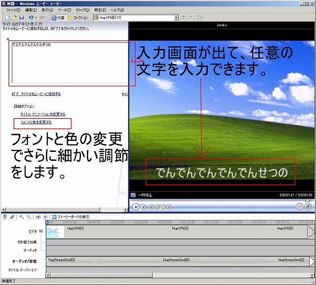The image size is (316, 285).
Task: Click the task pane scrollbar left arrow
Action: point(3,210)
